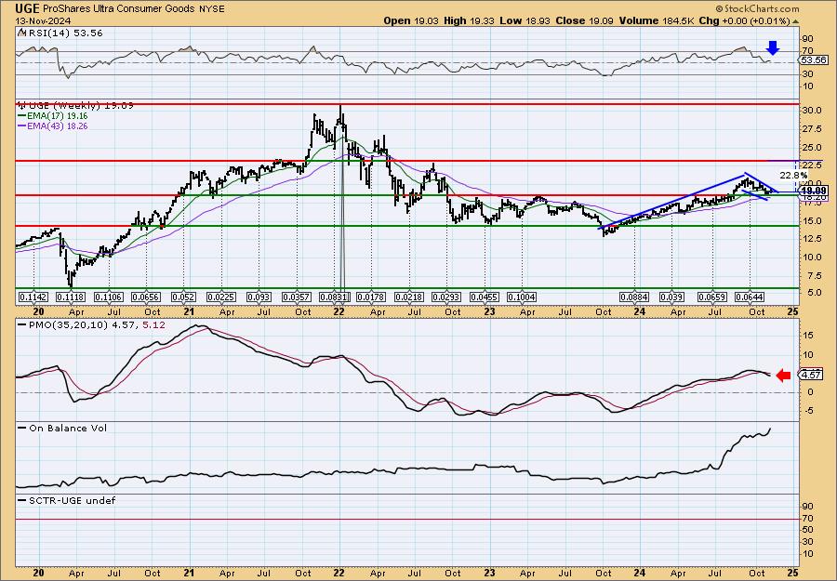Click the 0.039 dividend marker
Screen dimensions: 837x581
(672, 297)
